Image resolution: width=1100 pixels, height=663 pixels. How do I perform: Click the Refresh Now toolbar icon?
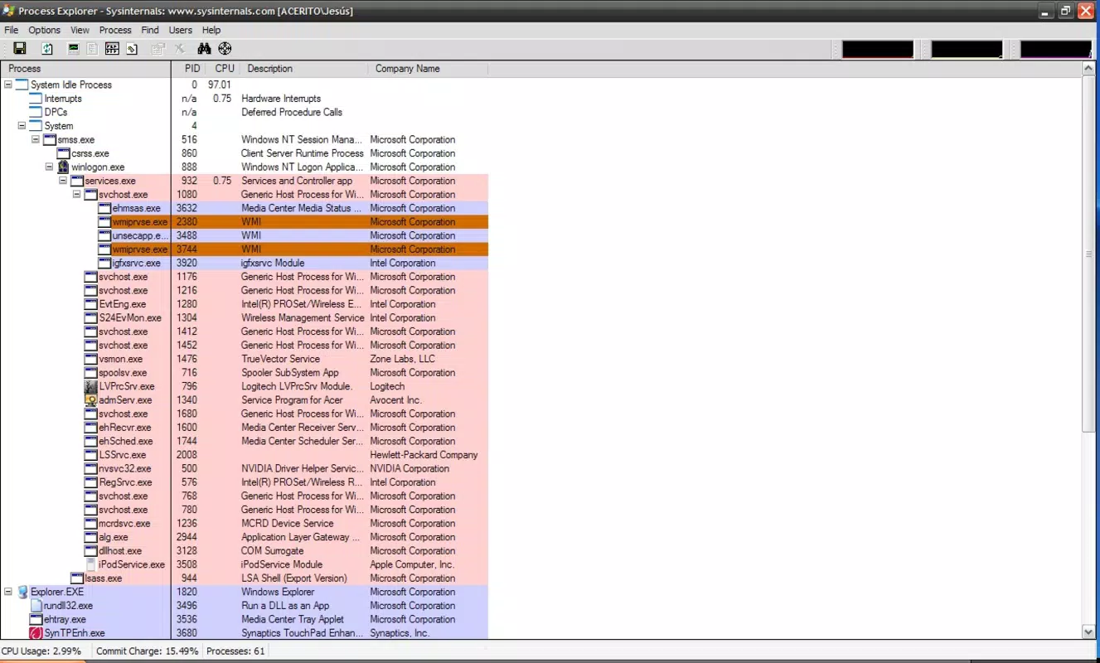click(x=47, y=49)
